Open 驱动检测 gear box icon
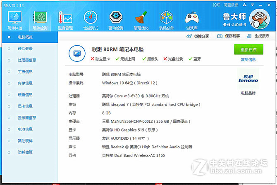Screen dimensions: 277x185 pyautogui.click(x=116, y=17)
